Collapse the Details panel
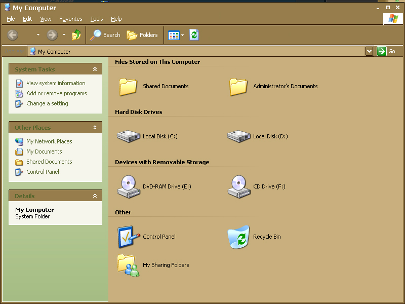Image resolution: width=405 pixels, height=304 pixels. (95, 196)
